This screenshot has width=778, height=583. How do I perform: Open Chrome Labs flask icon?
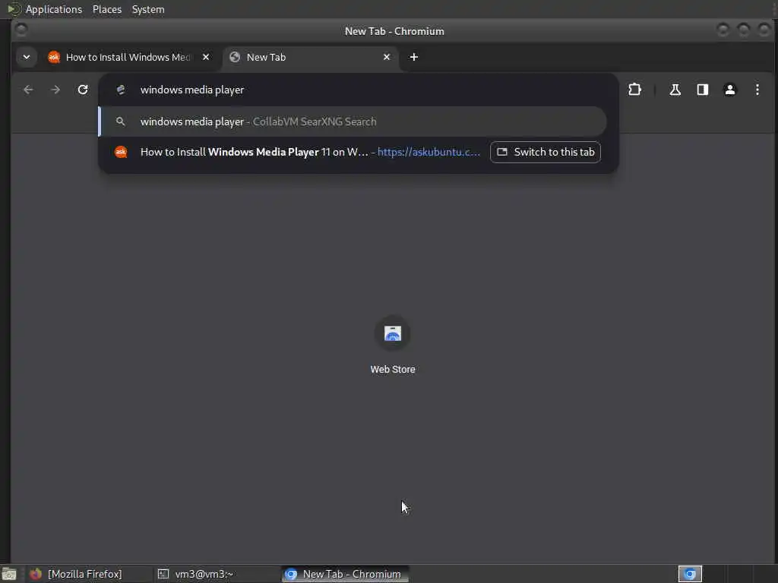[x=675, y=90]
